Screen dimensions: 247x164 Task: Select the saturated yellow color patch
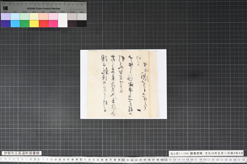pos(34,24)
